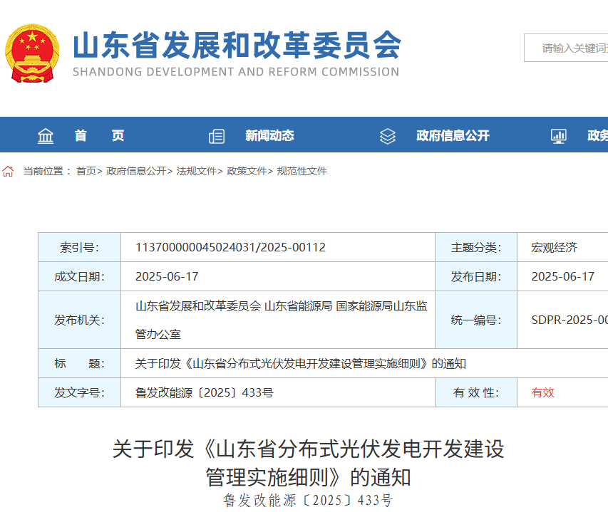The height and width of the screenshot is (512, 608).
Task: Click the red 有效 validity status
Action: coord(541,392)
